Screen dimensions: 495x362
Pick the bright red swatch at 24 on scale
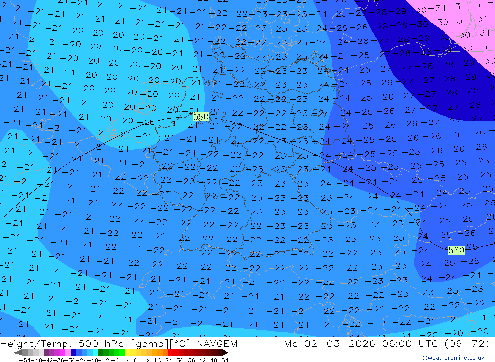click(171, 352)
